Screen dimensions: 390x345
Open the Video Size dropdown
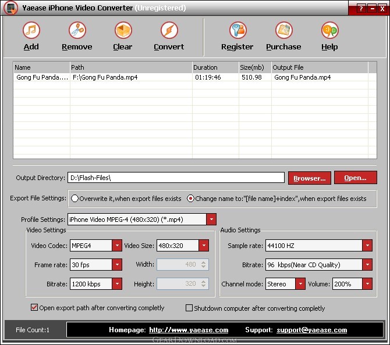(204, 246)
